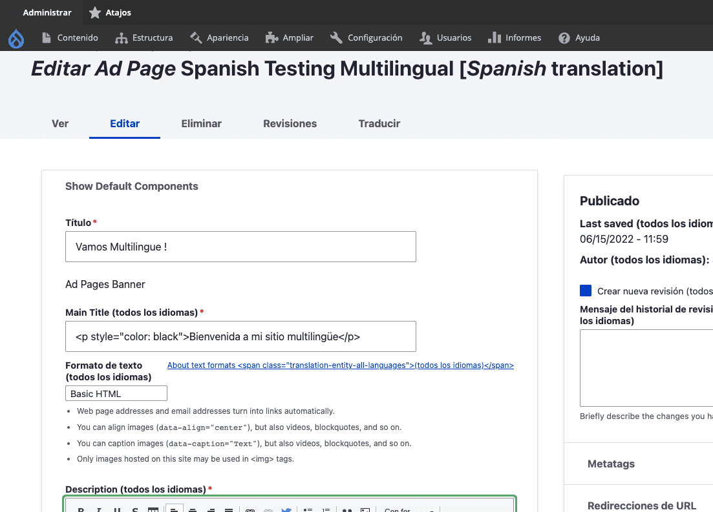This screenshot has height=512, width=713.
Task: Open the Formato de texto dropdown
Action: pyautogui.click(x=116, y=393)
